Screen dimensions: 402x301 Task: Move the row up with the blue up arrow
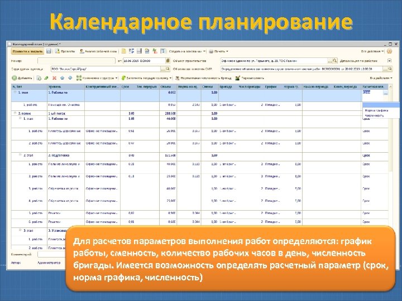click(63, 78)
